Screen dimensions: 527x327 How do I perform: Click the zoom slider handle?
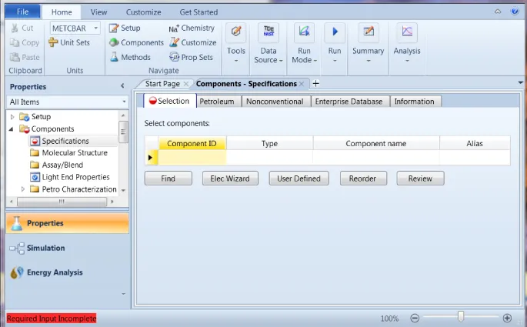pos(461,317)
